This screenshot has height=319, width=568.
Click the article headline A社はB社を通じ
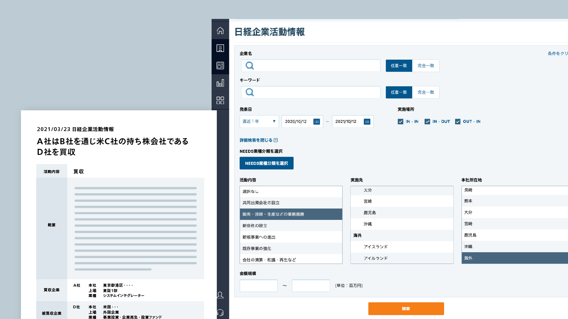click(x=113, y=147)
